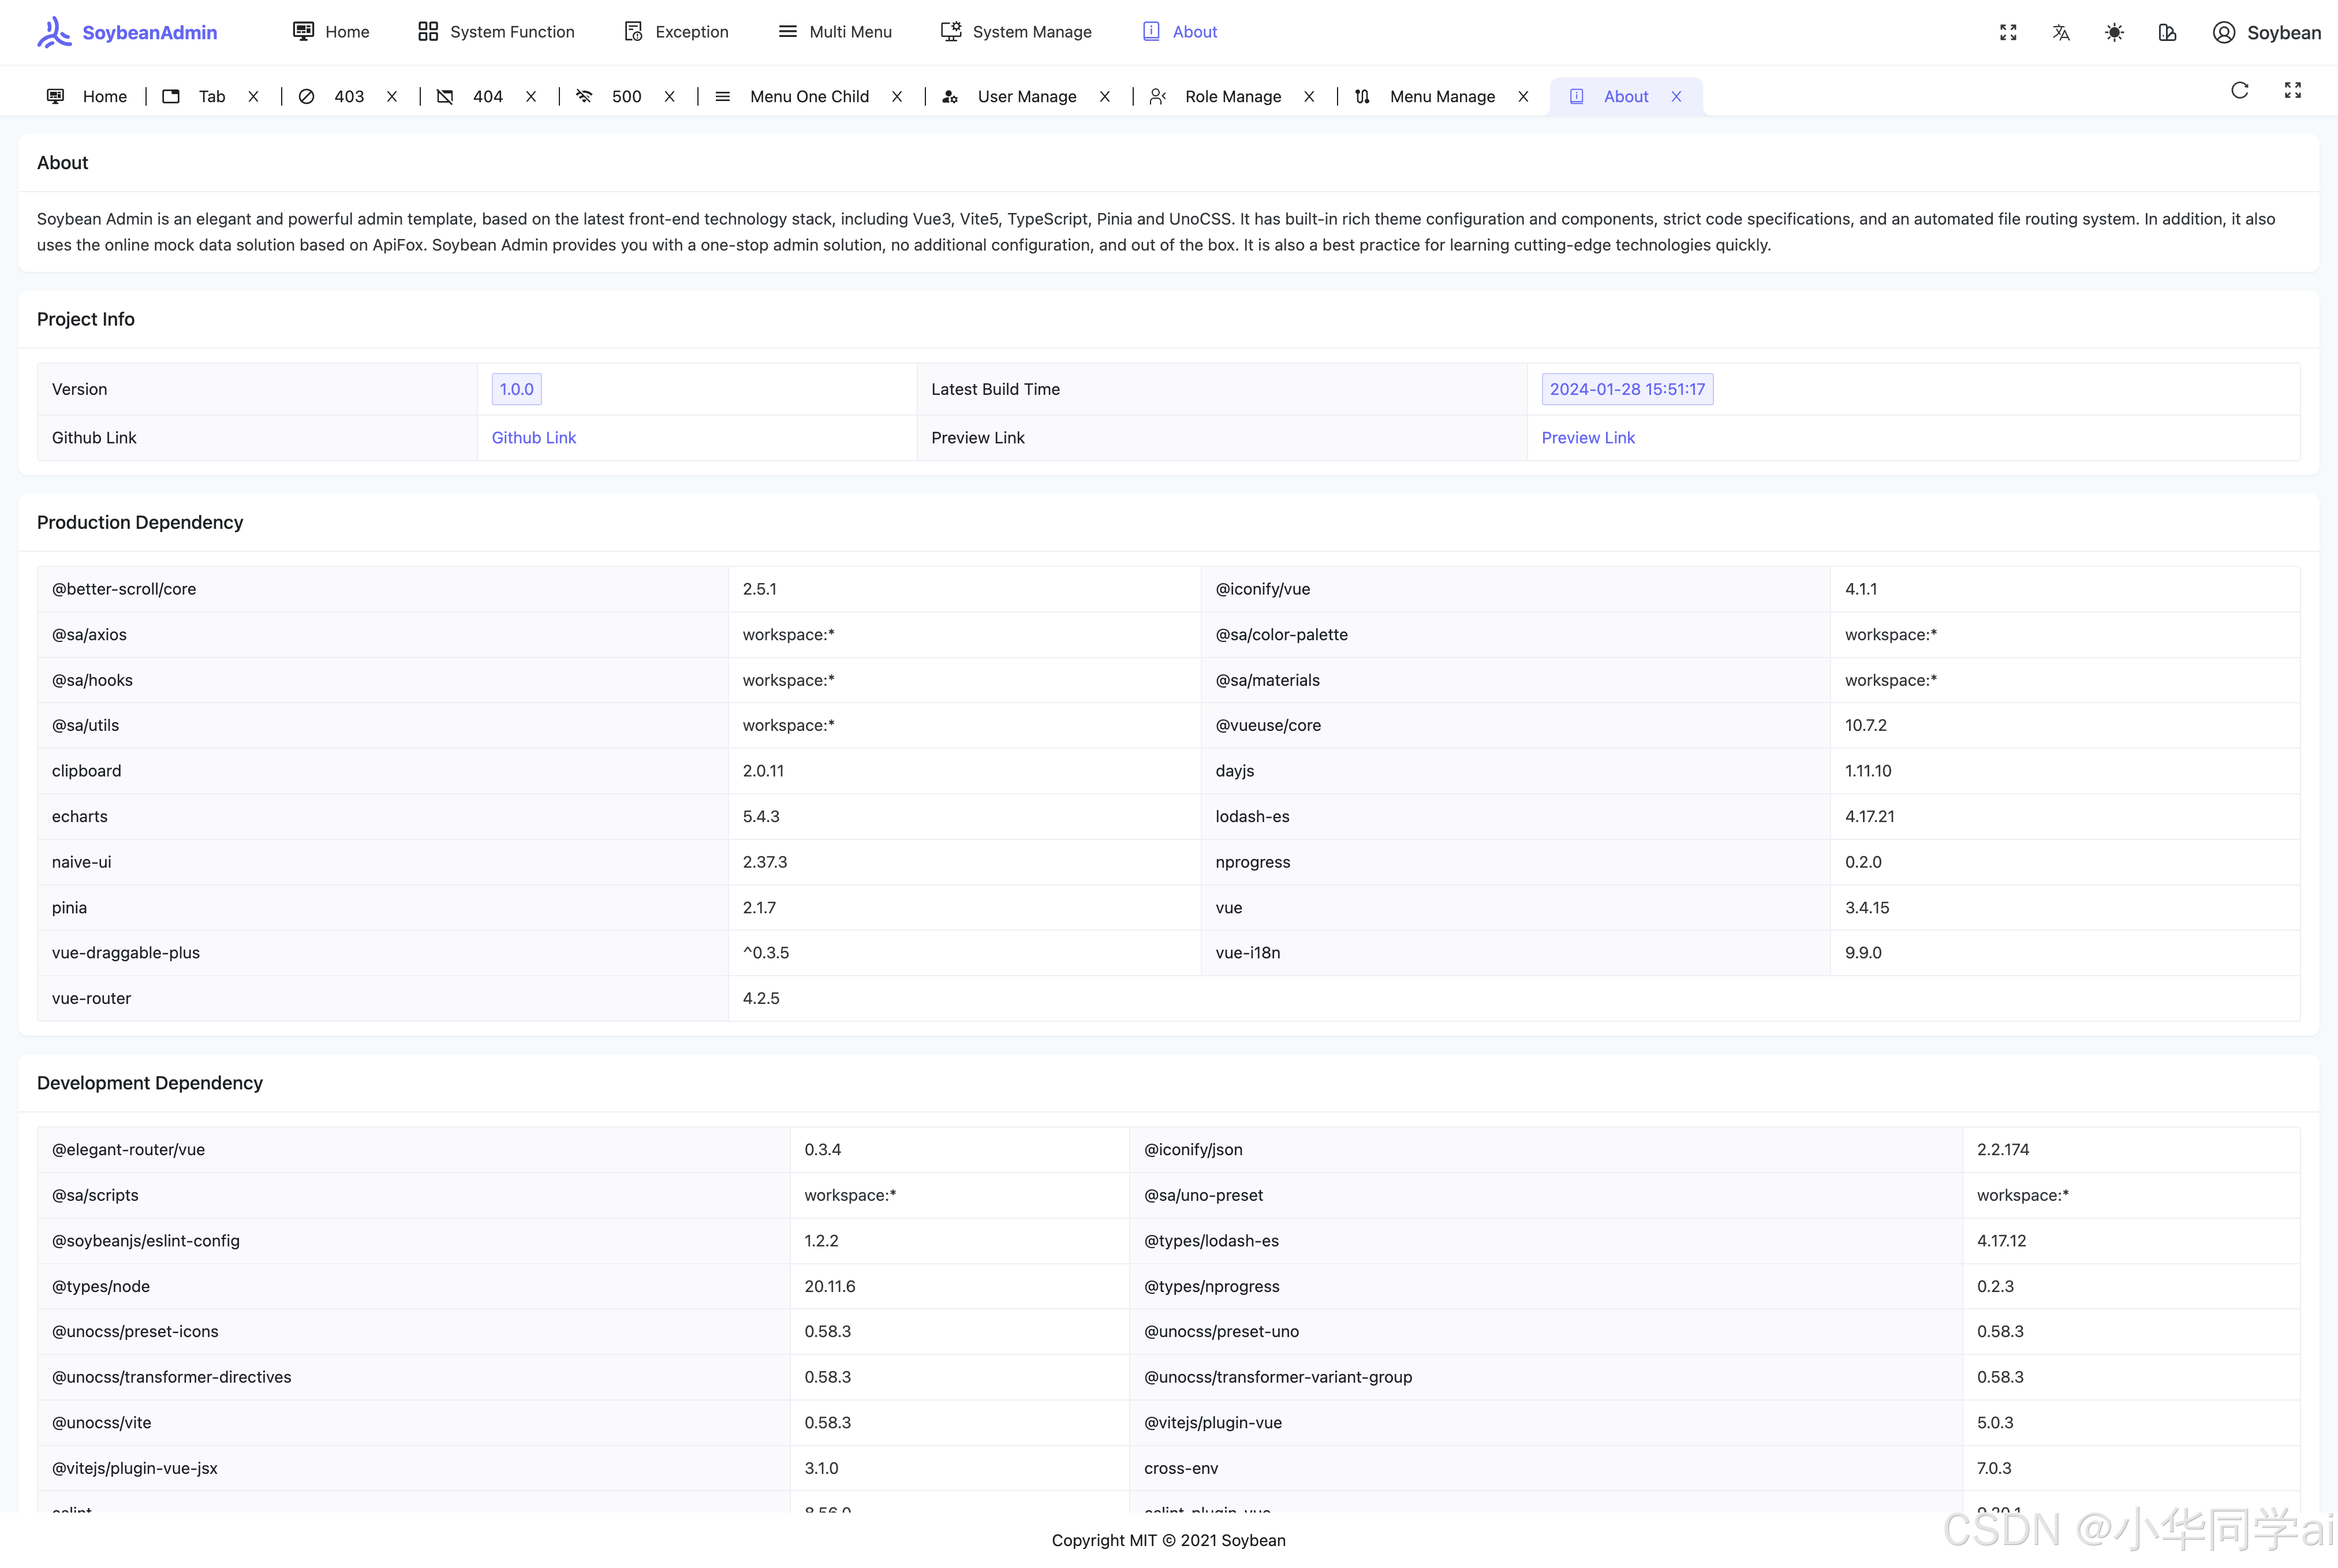Close the 403 tab

pyautogui.click(x=392, y=97)
